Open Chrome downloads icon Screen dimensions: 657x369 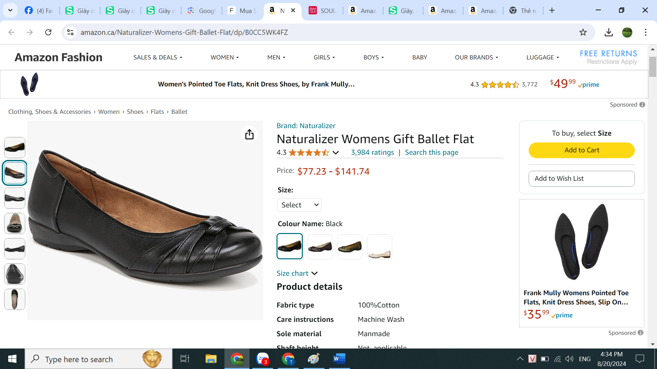[x=608, y=32]
